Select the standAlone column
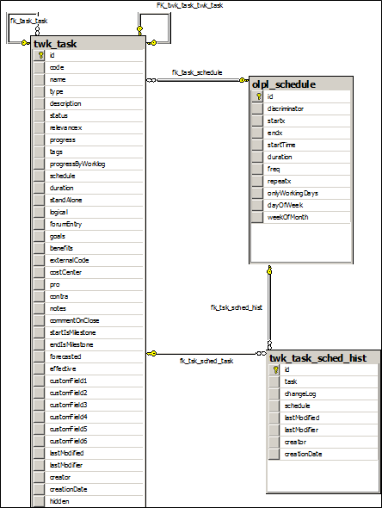The width and height of the screenshot is (382, 508). [x=89, y=201]
